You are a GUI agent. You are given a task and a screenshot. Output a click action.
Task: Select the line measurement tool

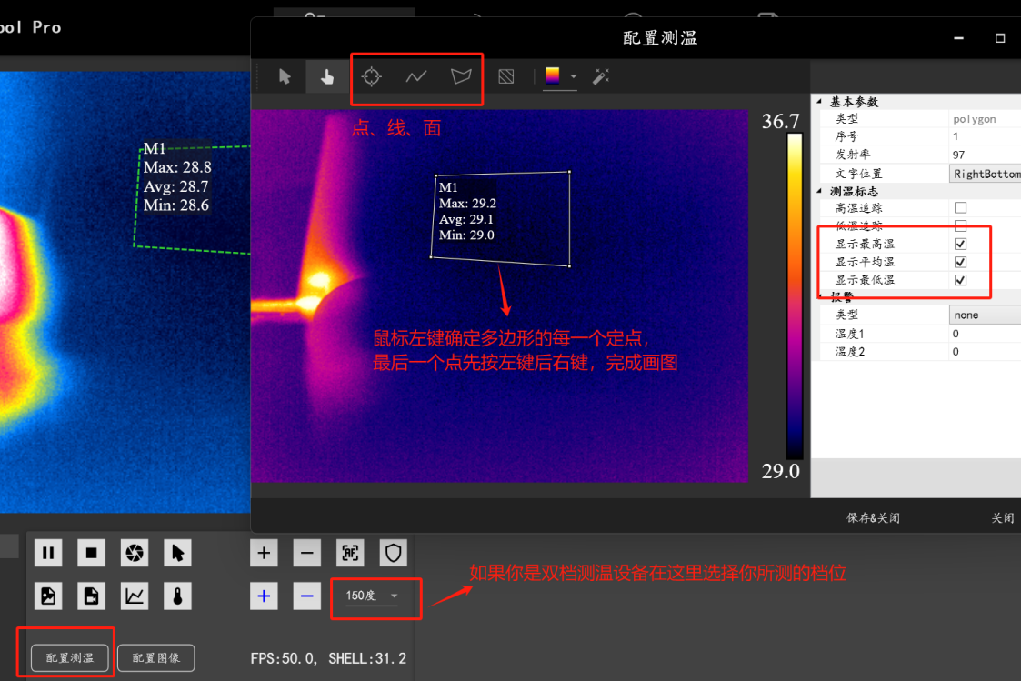pos(416,77)
